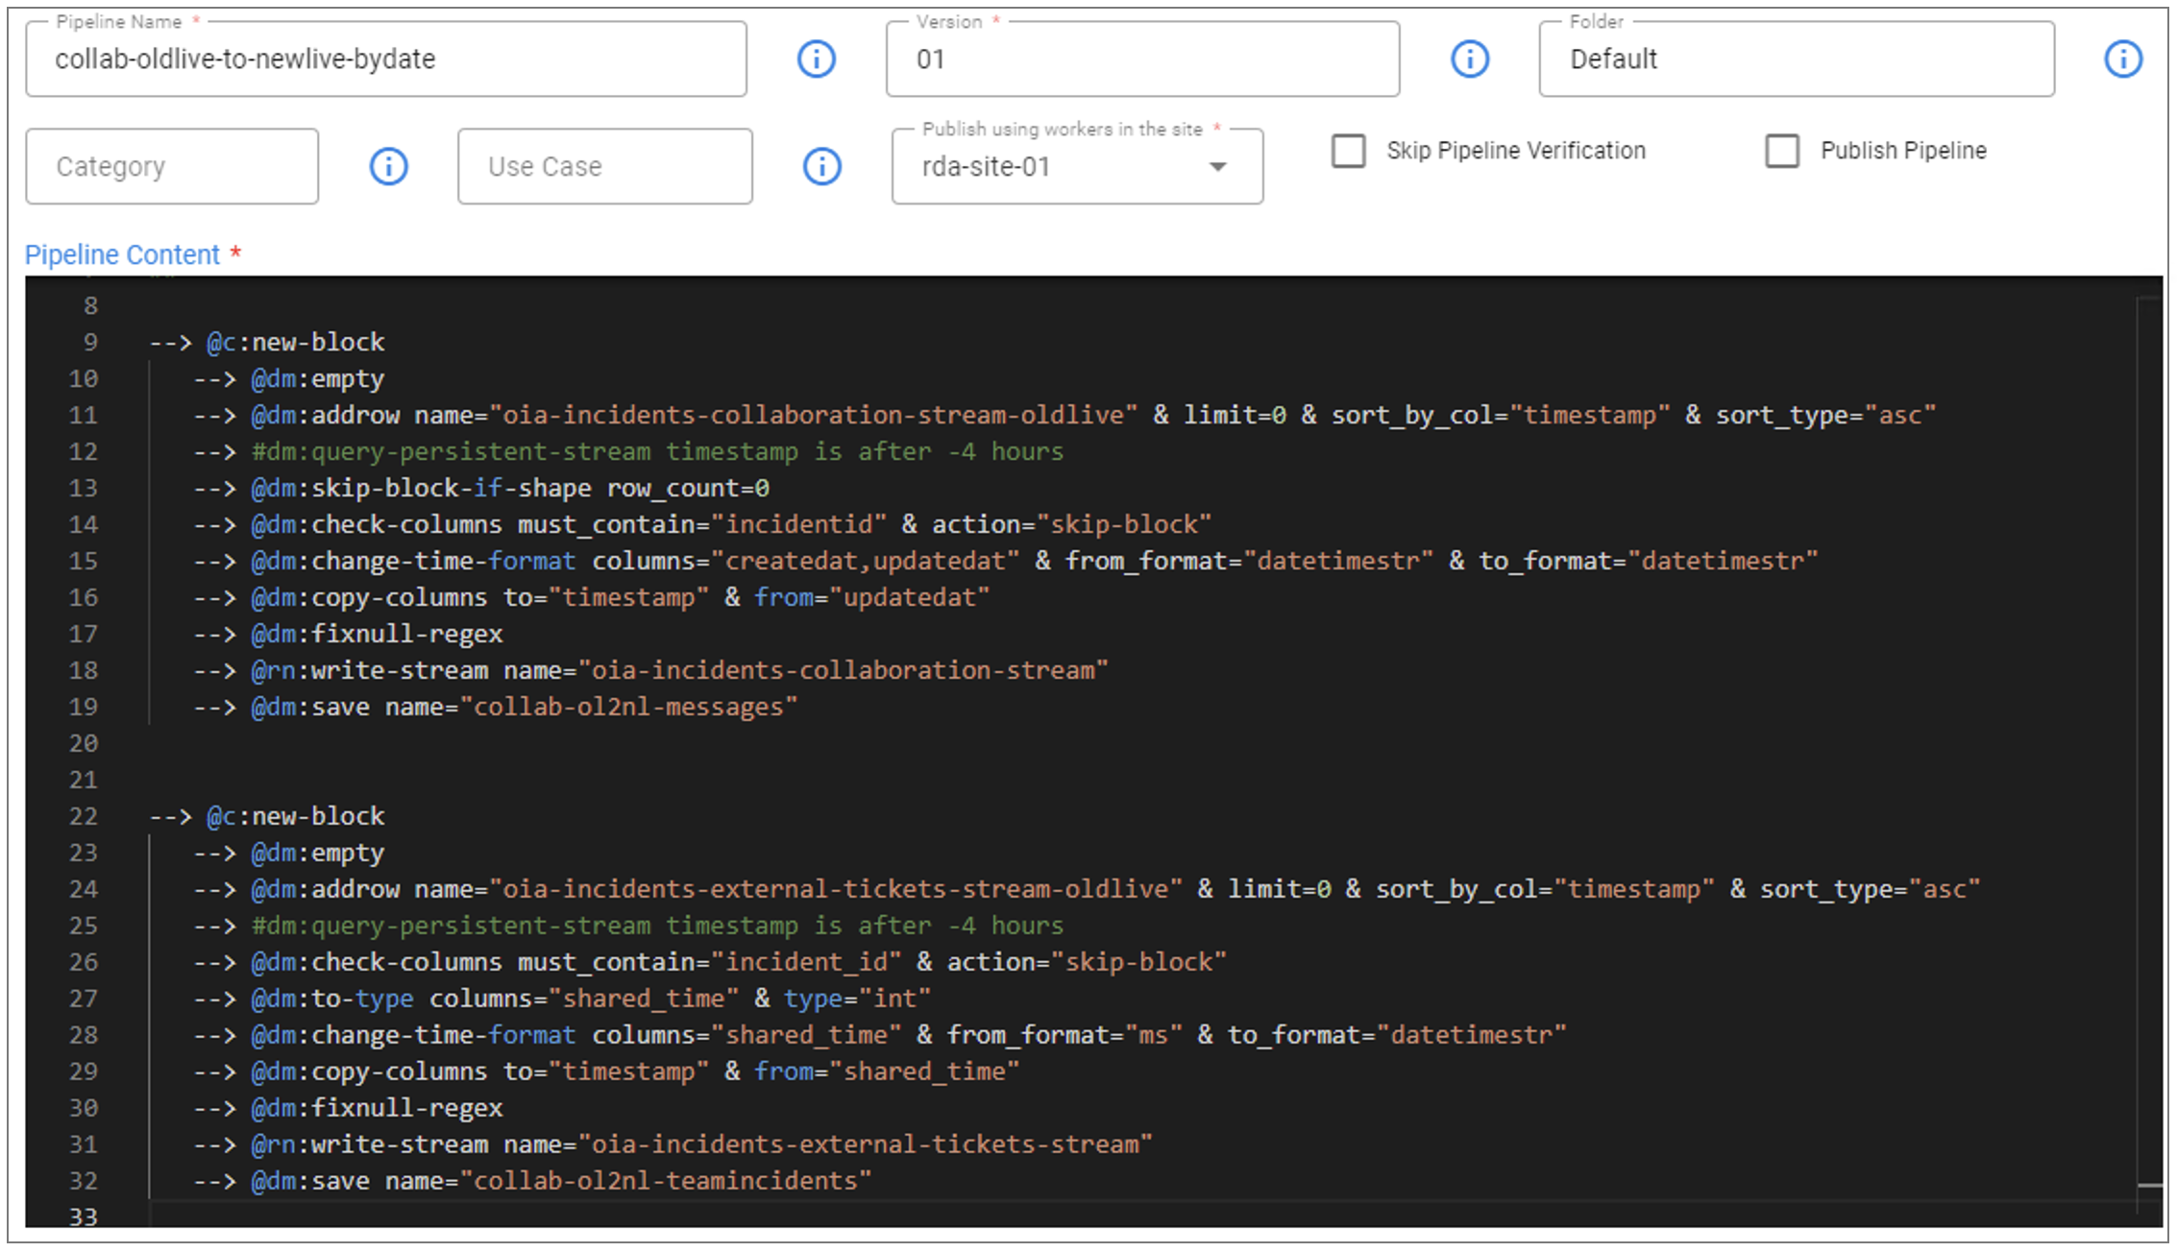2177x1252 pixels.
Task: Click line number 9 in editor gutter
Action: pos(90,343)
